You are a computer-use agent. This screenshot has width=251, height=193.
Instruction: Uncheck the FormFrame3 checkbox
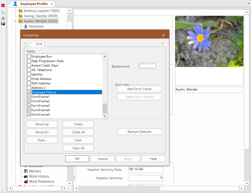pyautogui.click(x=28, y=105)
